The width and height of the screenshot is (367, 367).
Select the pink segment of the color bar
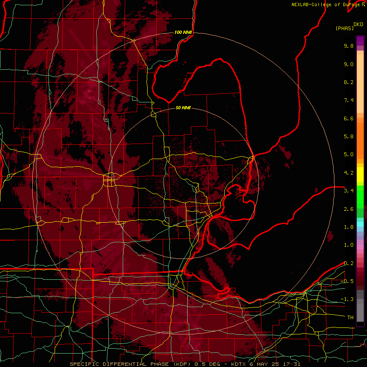[360, 247]
